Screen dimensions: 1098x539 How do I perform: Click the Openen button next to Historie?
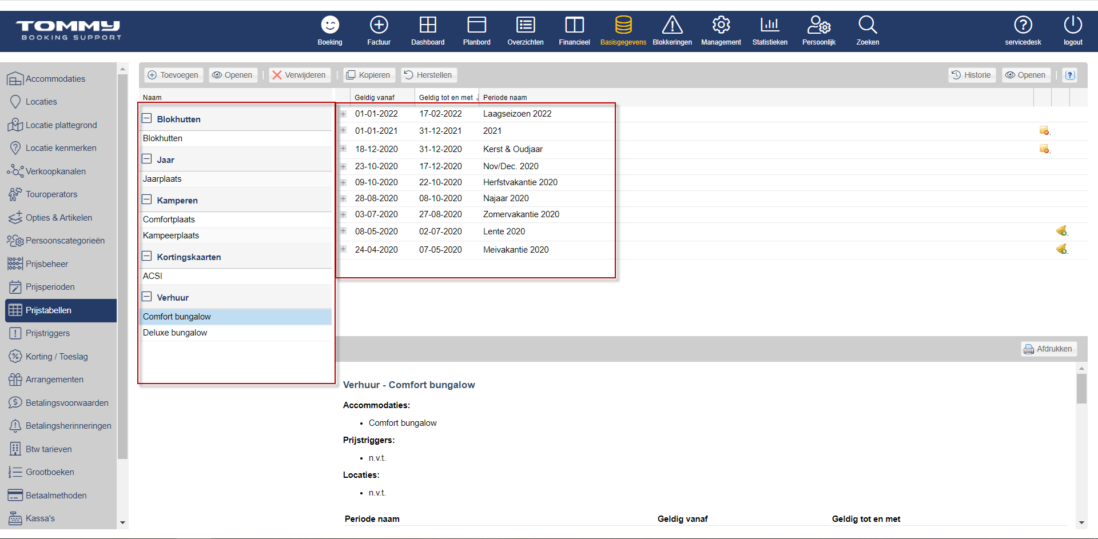point(1026,75)
